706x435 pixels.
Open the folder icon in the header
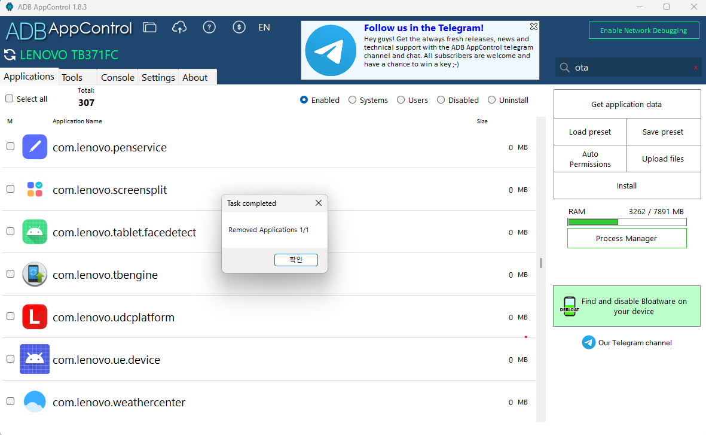(x=149, y=28)
